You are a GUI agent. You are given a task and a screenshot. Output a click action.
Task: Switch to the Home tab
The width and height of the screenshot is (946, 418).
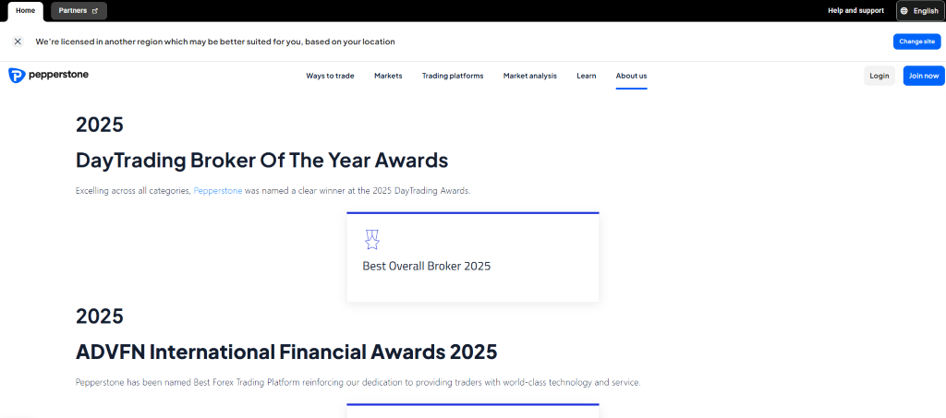(25, 11)
